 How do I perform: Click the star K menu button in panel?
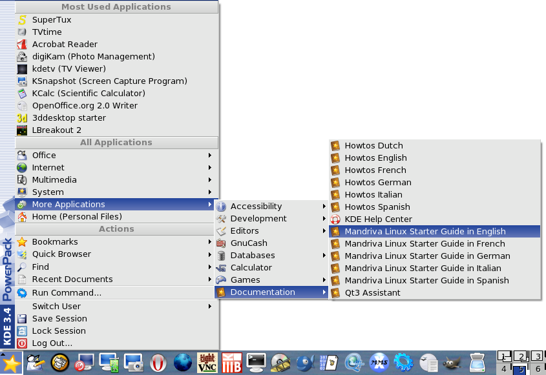coord(11,363)
